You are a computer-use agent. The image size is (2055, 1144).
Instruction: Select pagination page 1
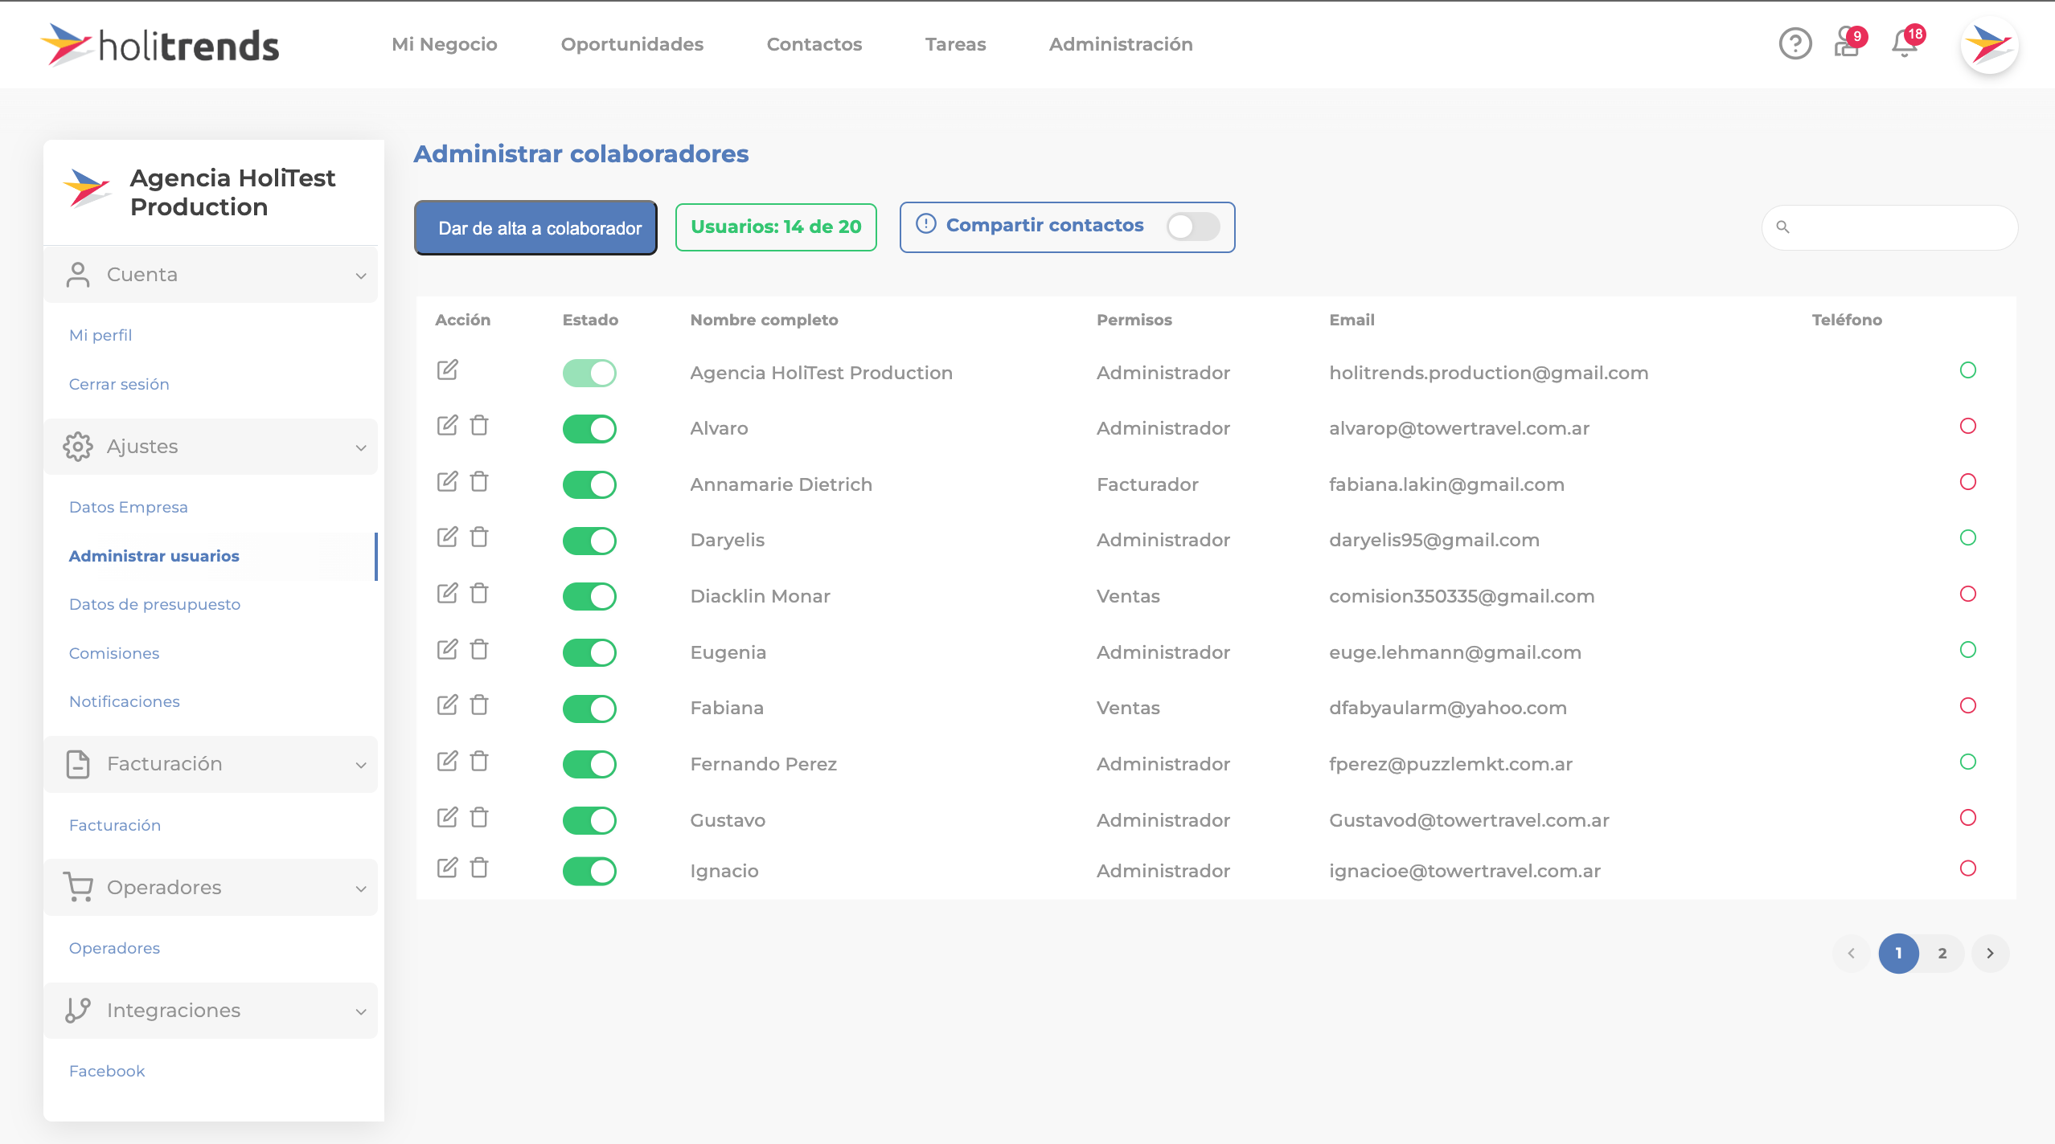(x=1898, y=954)
